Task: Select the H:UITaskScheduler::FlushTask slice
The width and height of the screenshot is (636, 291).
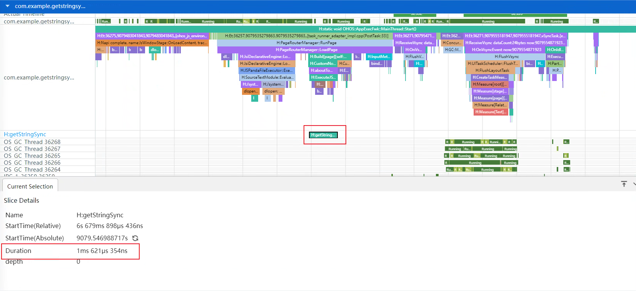Action: click(492, 64)
